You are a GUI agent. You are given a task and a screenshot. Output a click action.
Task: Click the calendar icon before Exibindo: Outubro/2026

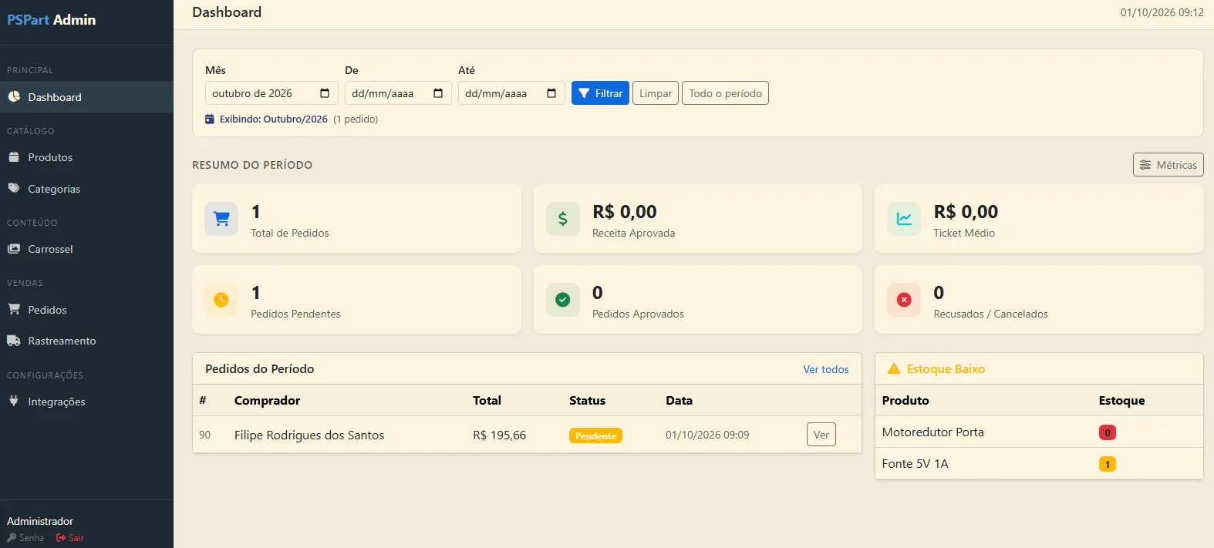pos(210,119)
